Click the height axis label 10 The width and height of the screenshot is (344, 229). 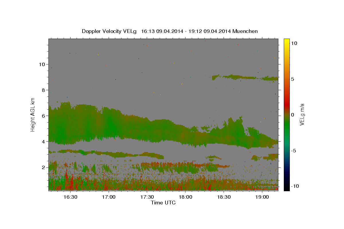pos(42,64)
